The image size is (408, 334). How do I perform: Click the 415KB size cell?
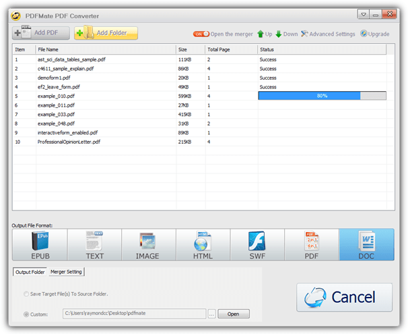coord(184,115)
